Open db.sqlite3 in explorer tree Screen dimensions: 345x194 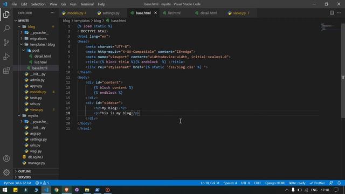[x=36, y=157]
